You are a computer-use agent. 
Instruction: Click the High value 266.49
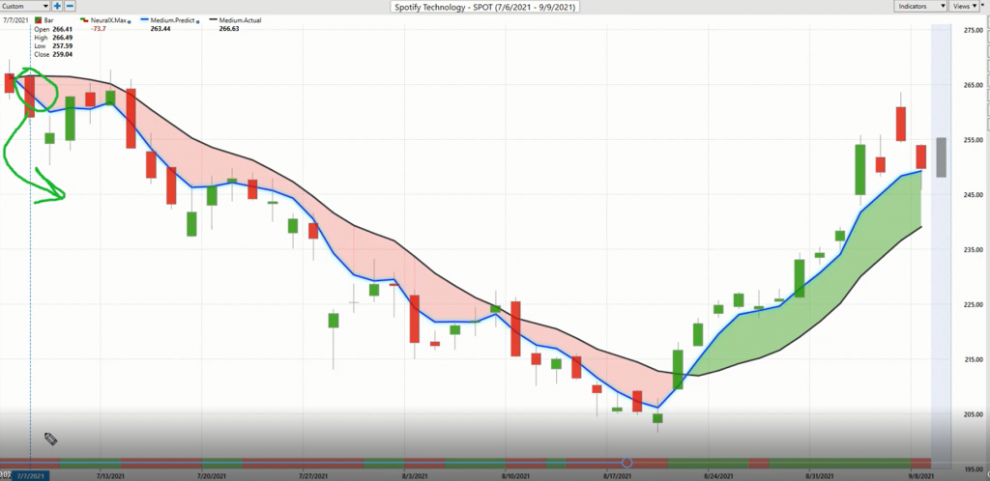[x=63, y=38]
